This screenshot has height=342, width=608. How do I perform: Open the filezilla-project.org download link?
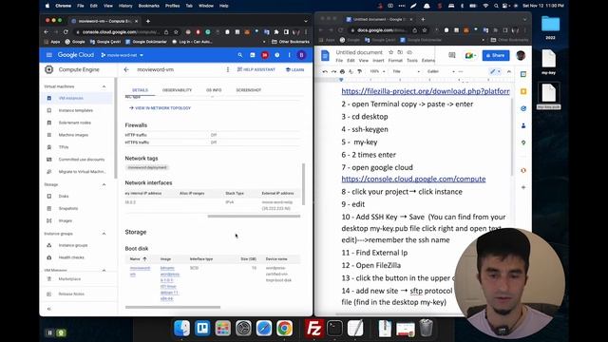[x=426, y=91]
